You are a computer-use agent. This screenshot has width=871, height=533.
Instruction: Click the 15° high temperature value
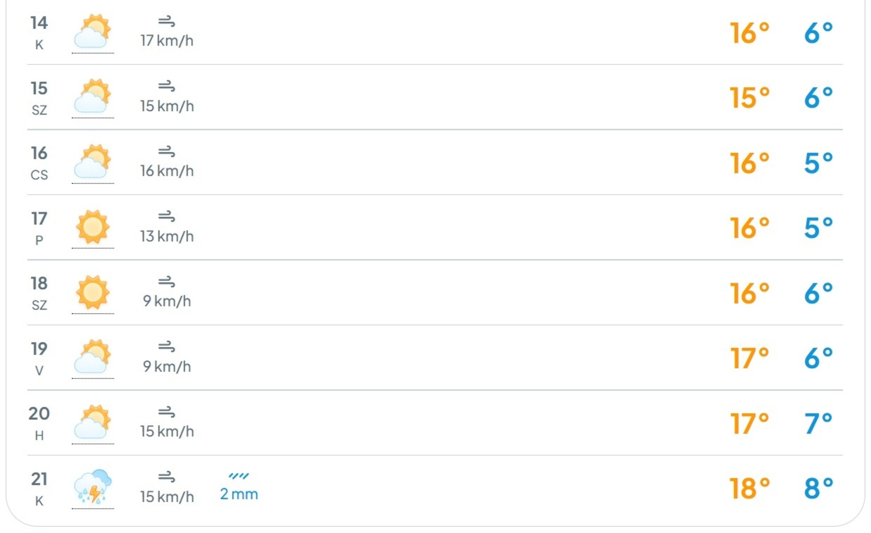tap(749, 98)
